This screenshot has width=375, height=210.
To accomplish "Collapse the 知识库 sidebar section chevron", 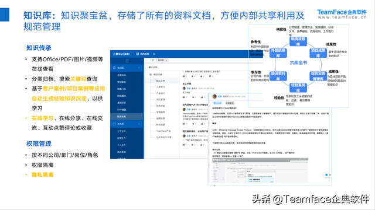I will [x=139, y=68].
